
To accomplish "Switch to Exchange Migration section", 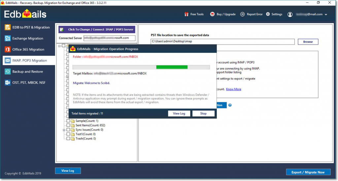I will tap(28, 38).
